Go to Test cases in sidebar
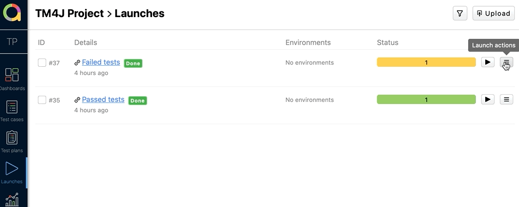The image size is (519, 207). [12, 111]
